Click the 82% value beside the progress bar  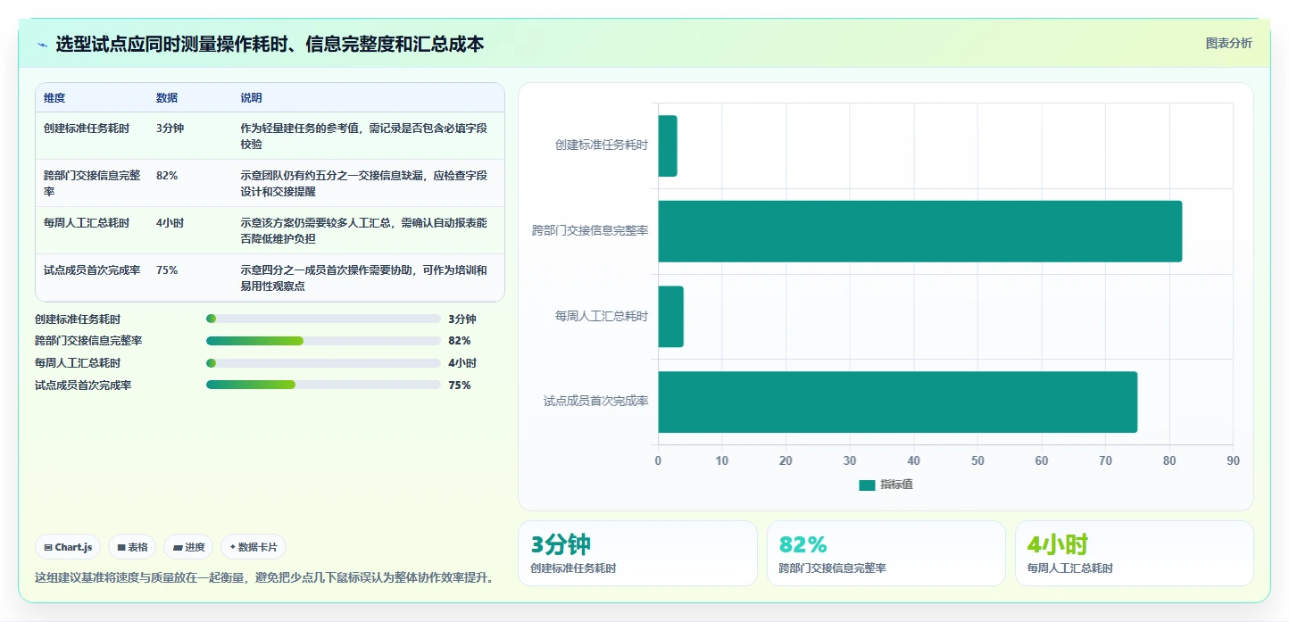pyautogui.click(x=460, y=341)
